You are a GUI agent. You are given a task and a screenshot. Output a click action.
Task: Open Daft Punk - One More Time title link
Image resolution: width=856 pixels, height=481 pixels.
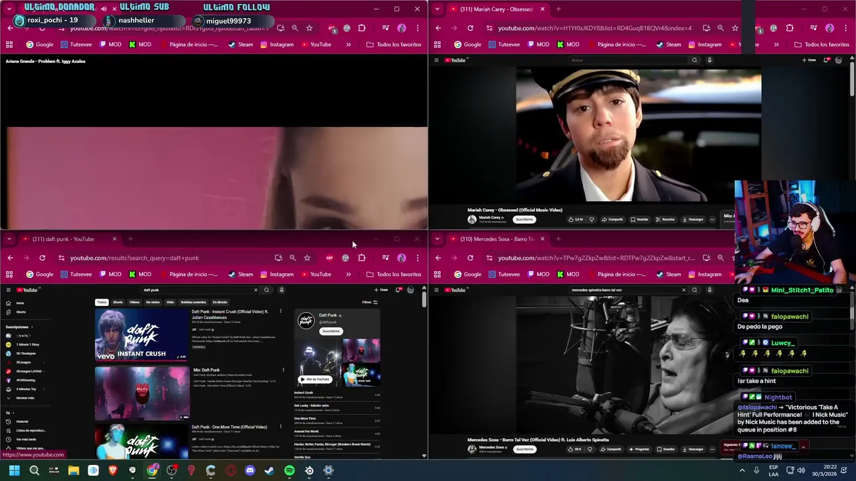click(229, 427)
